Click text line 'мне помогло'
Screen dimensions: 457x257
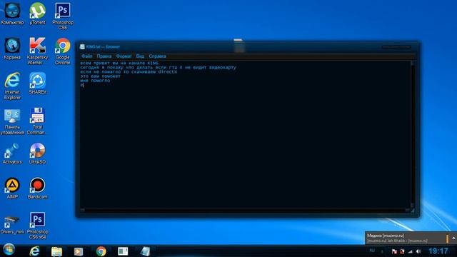(95, 81)
